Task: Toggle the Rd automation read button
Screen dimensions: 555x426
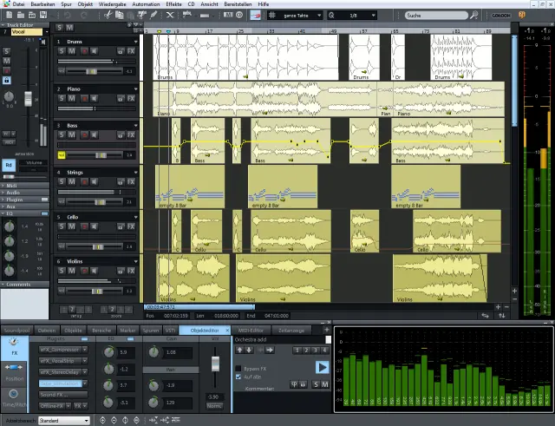Action: 9,164
